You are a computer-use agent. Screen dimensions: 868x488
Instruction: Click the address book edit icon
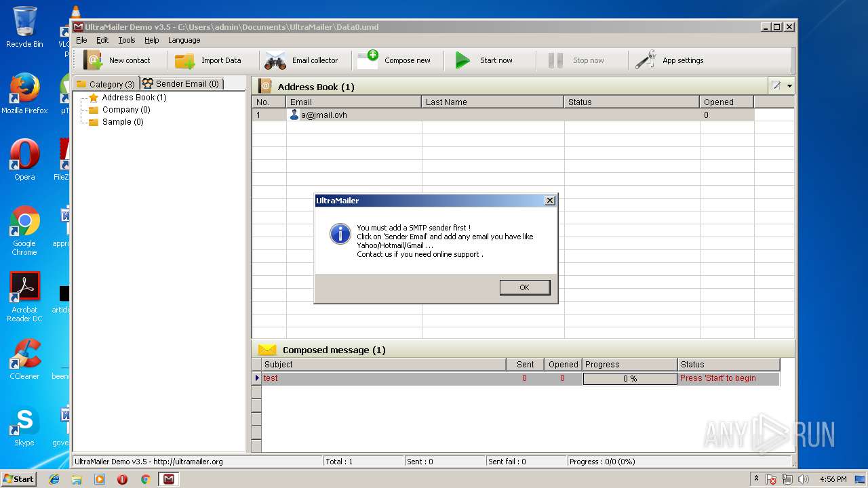click(x=776, y=86)
